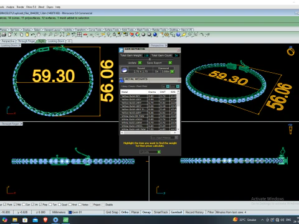Open the first Metal Weights library dropdown
The height and width of the screenshot is (224, 299).
point(166,86)
